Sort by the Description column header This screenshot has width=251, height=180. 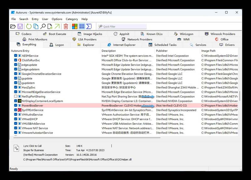click(x=128, y=51)
